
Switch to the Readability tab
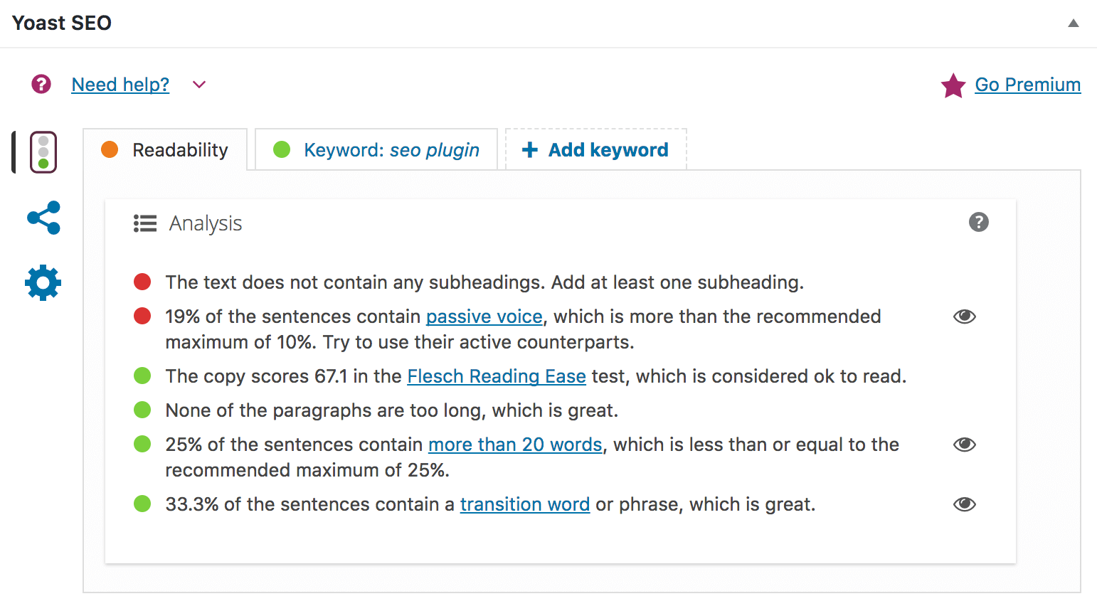pyautogui.click(x=165, y=149)
